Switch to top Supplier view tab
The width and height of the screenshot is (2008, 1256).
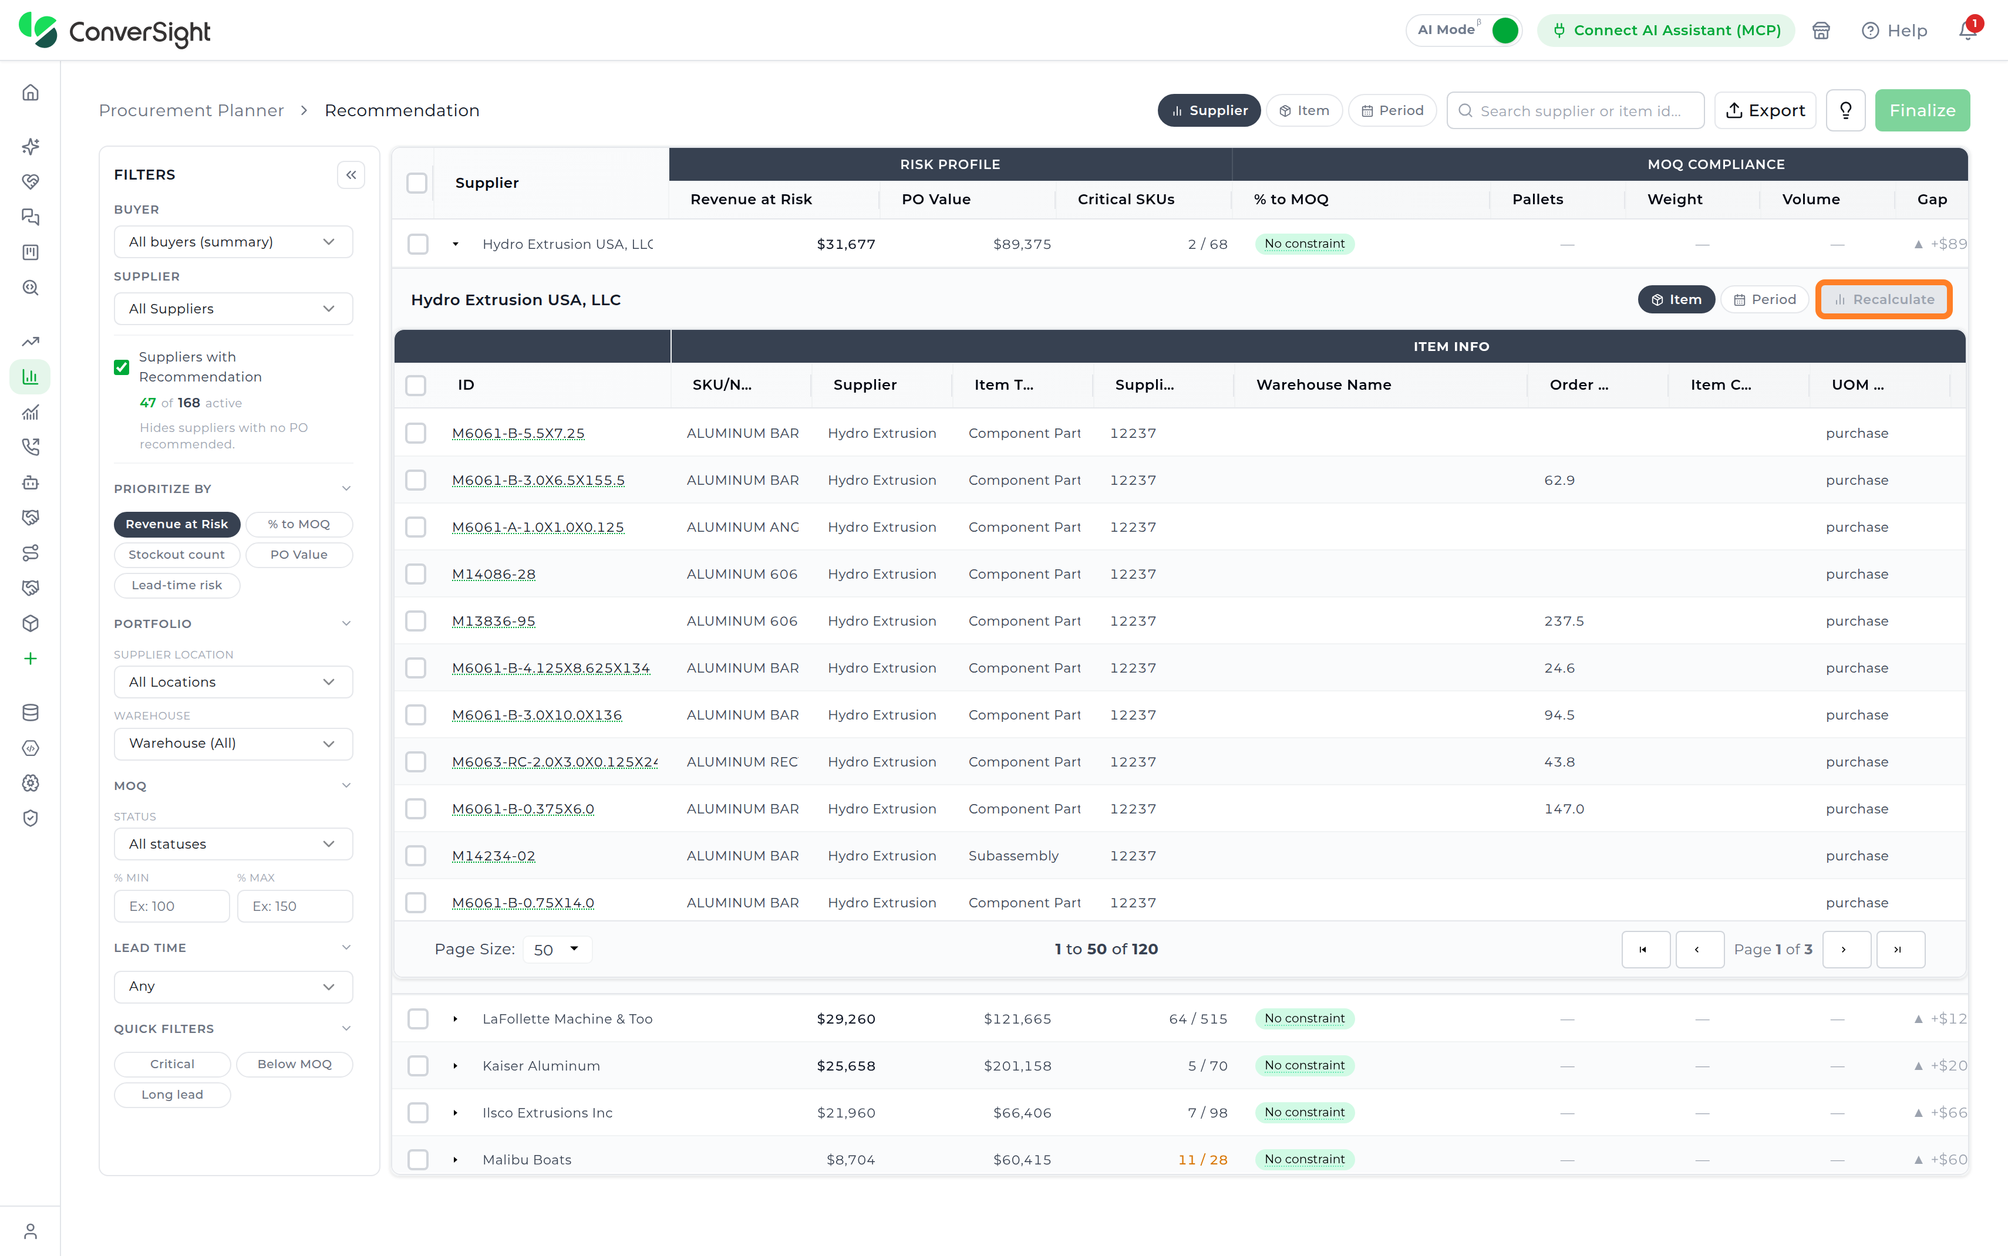pyautogui.click(x=1209, y=110)
